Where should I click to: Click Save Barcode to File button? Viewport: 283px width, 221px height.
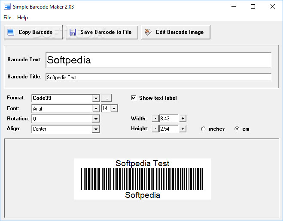(x=102, y=32)
